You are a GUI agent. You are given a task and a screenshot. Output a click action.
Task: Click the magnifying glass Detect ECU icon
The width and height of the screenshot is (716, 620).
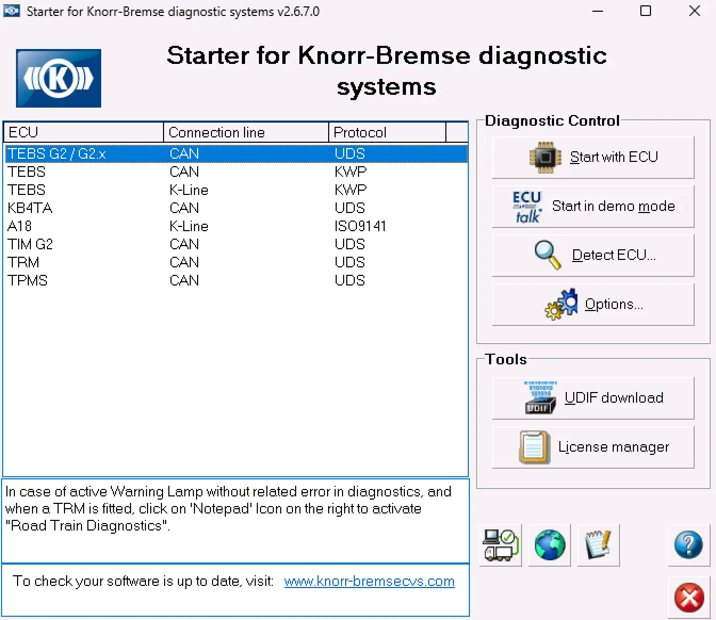[x=548, y=255]
